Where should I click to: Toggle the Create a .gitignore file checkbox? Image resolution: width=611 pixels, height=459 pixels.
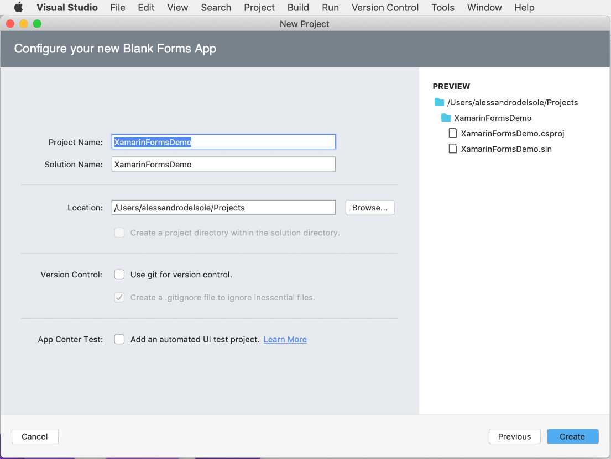[x=119, y=297]
